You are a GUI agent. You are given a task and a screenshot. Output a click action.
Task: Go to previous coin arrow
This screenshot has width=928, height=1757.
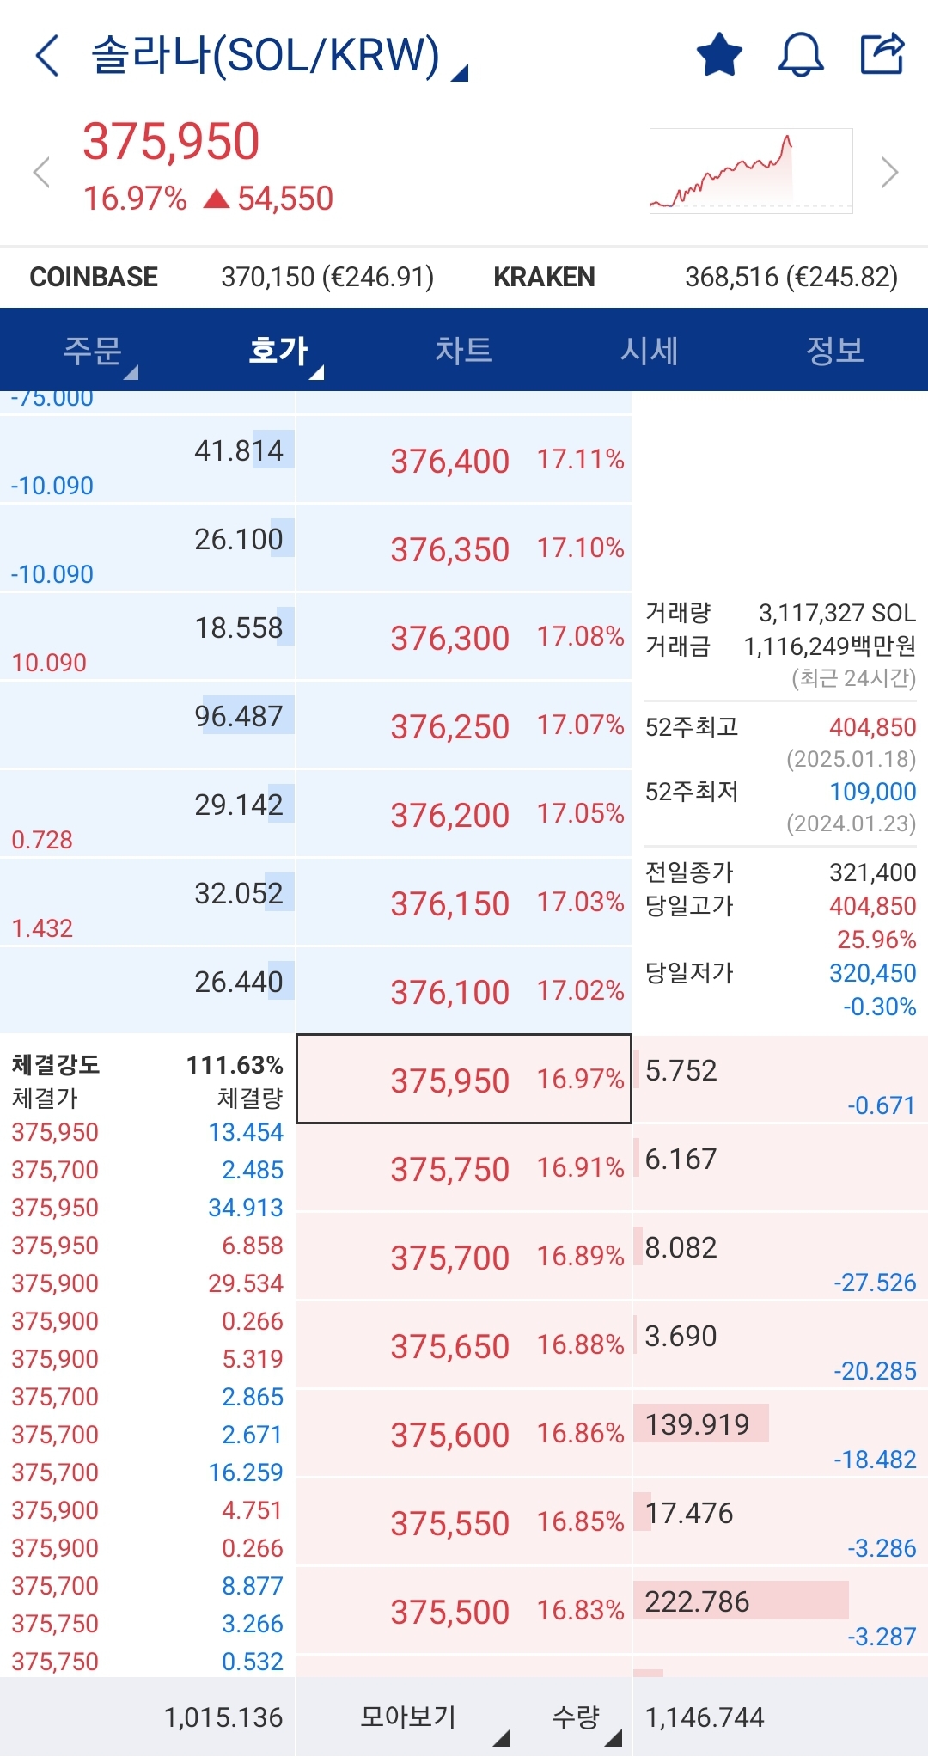(x=41, y=172)
